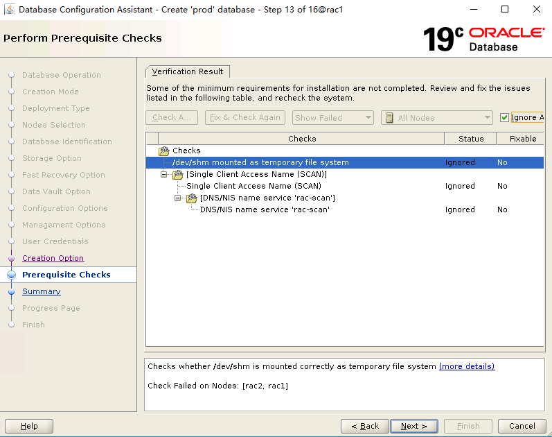Toggle the Ignore All checkbox

pos(504,117)
